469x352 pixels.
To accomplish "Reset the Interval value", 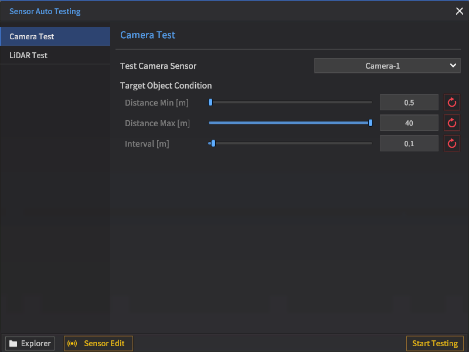I will [451, 144].
